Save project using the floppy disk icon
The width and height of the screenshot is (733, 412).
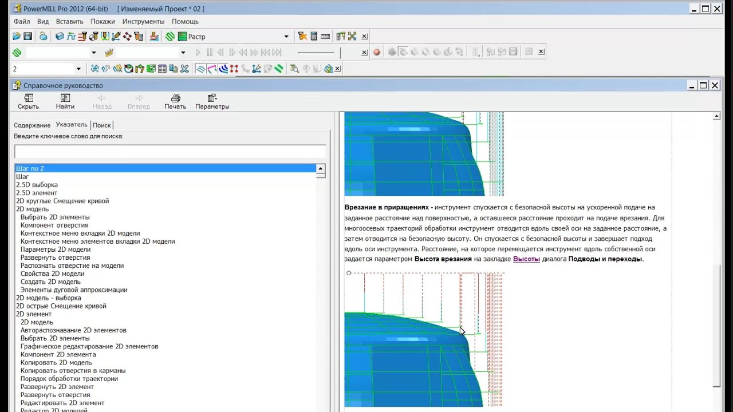(27, 36)
